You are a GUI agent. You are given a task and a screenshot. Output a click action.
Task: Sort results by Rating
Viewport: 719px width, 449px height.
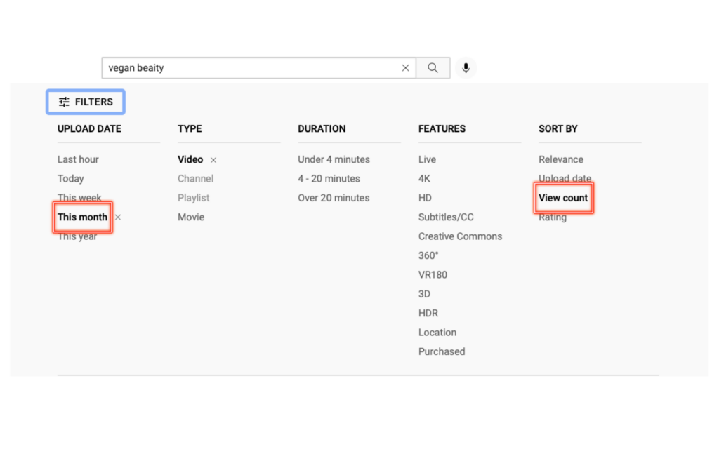pyautogui.click(x=552, y=218)
